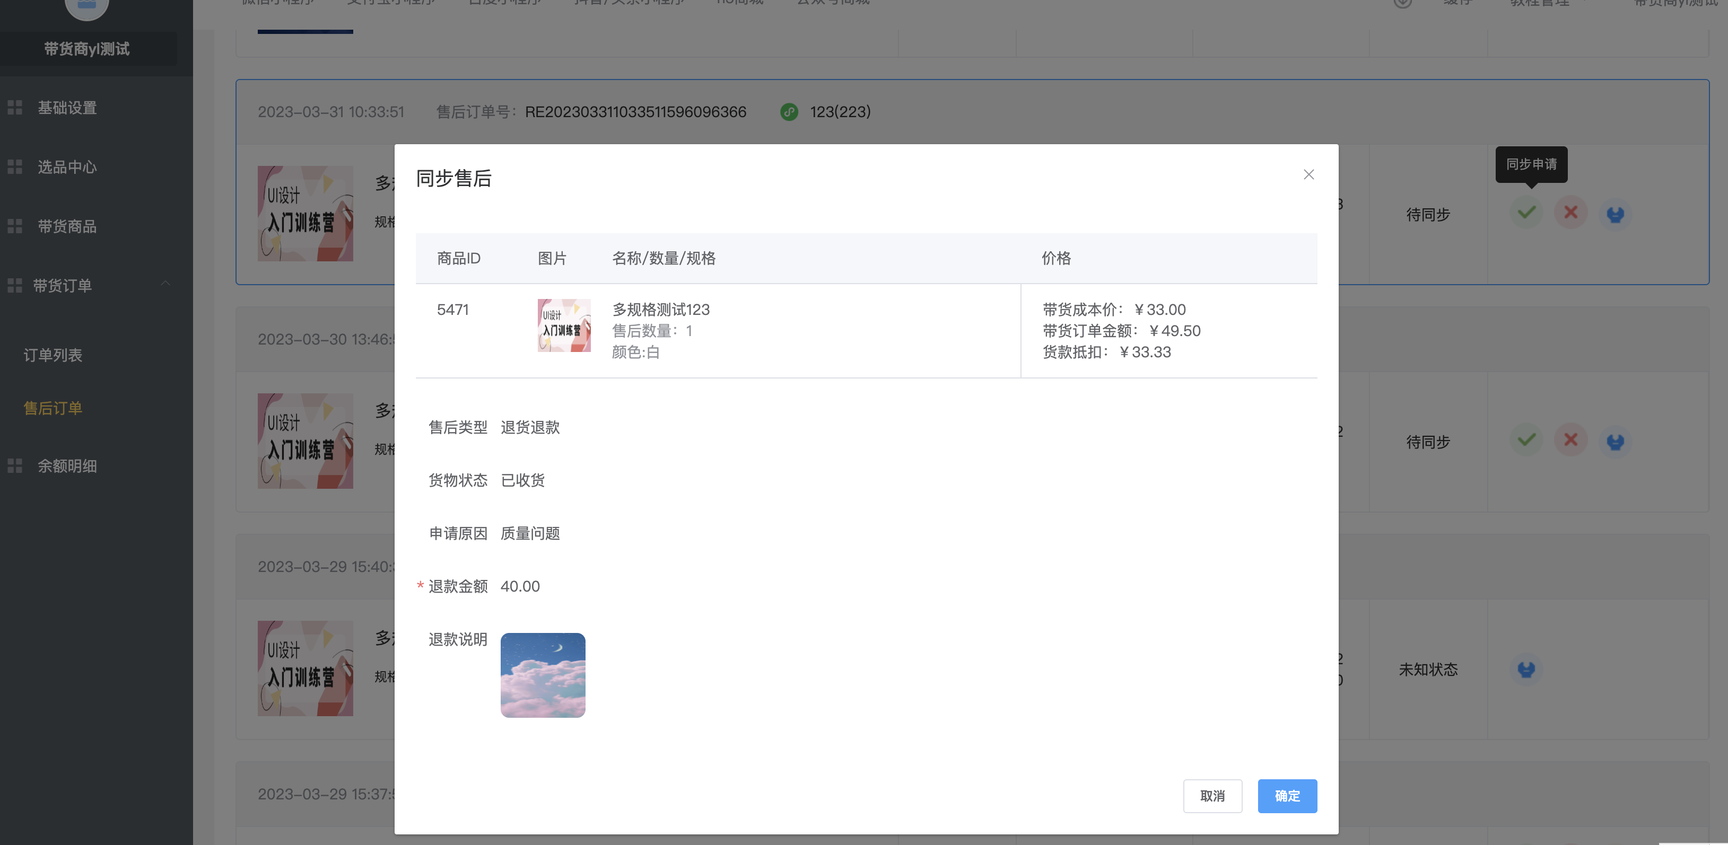
Task: Click product thumbnail in dialog table
Action: [563, 325]
